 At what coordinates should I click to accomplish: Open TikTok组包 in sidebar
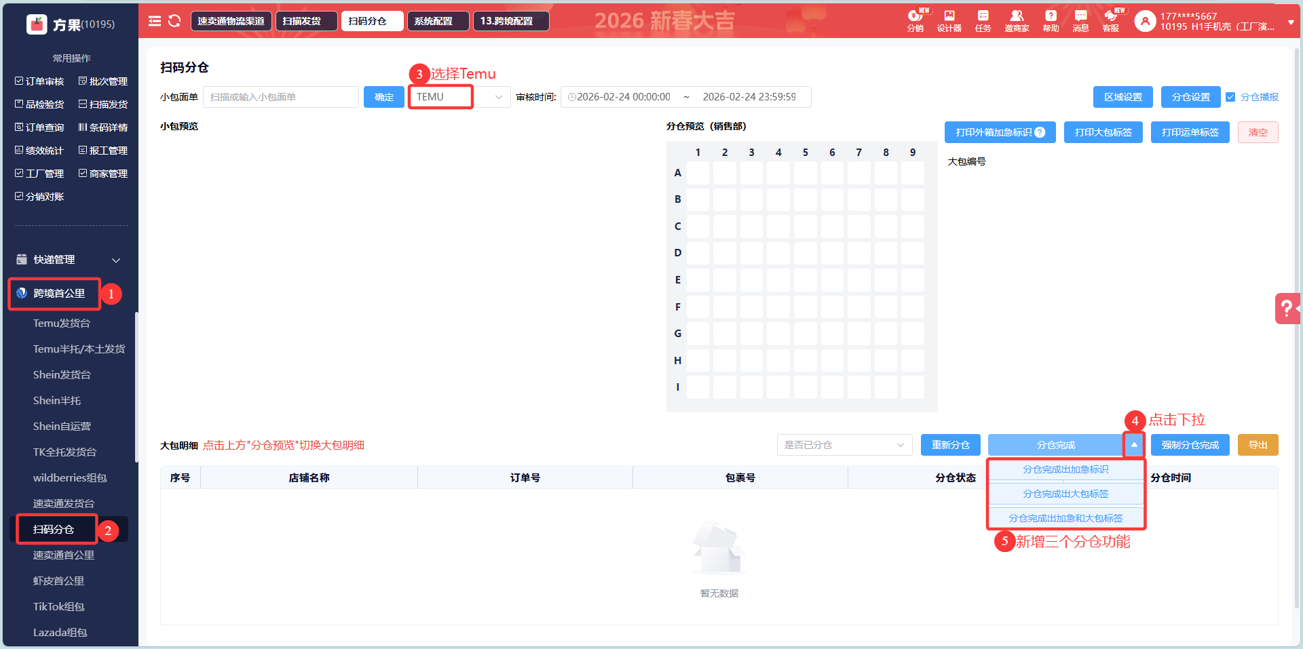[59, 607]
